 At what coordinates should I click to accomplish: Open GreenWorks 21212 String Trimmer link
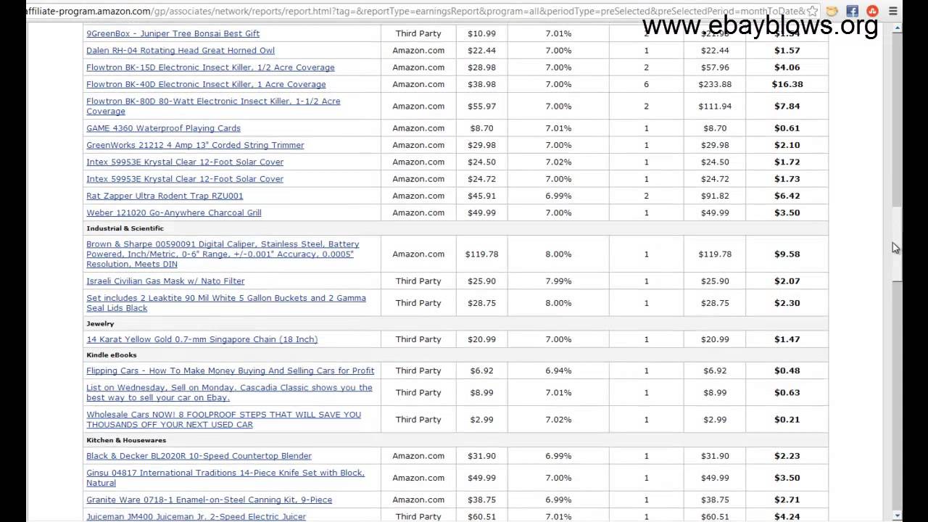click(195, 145)
